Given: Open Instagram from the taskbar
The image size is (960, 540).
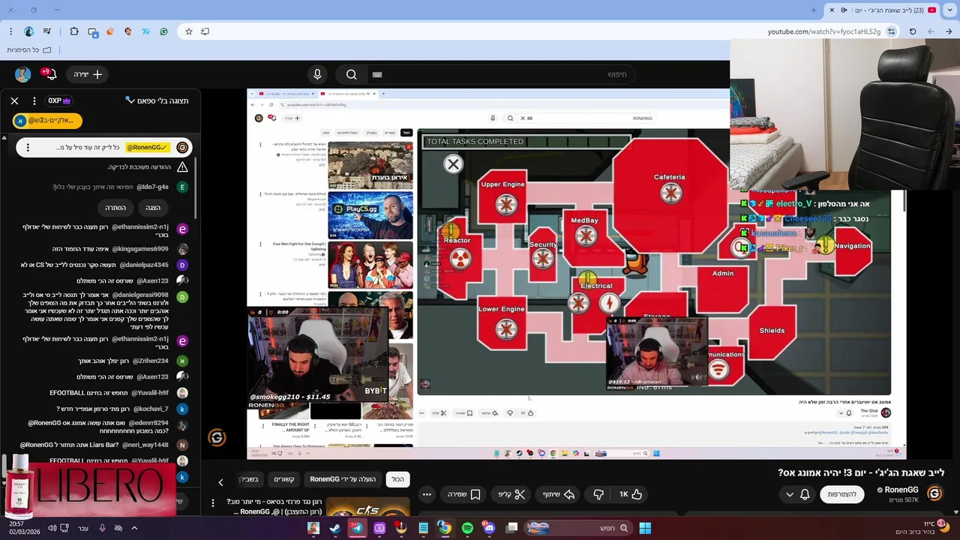Looking at the screenshot, I should tap(379, 528).
